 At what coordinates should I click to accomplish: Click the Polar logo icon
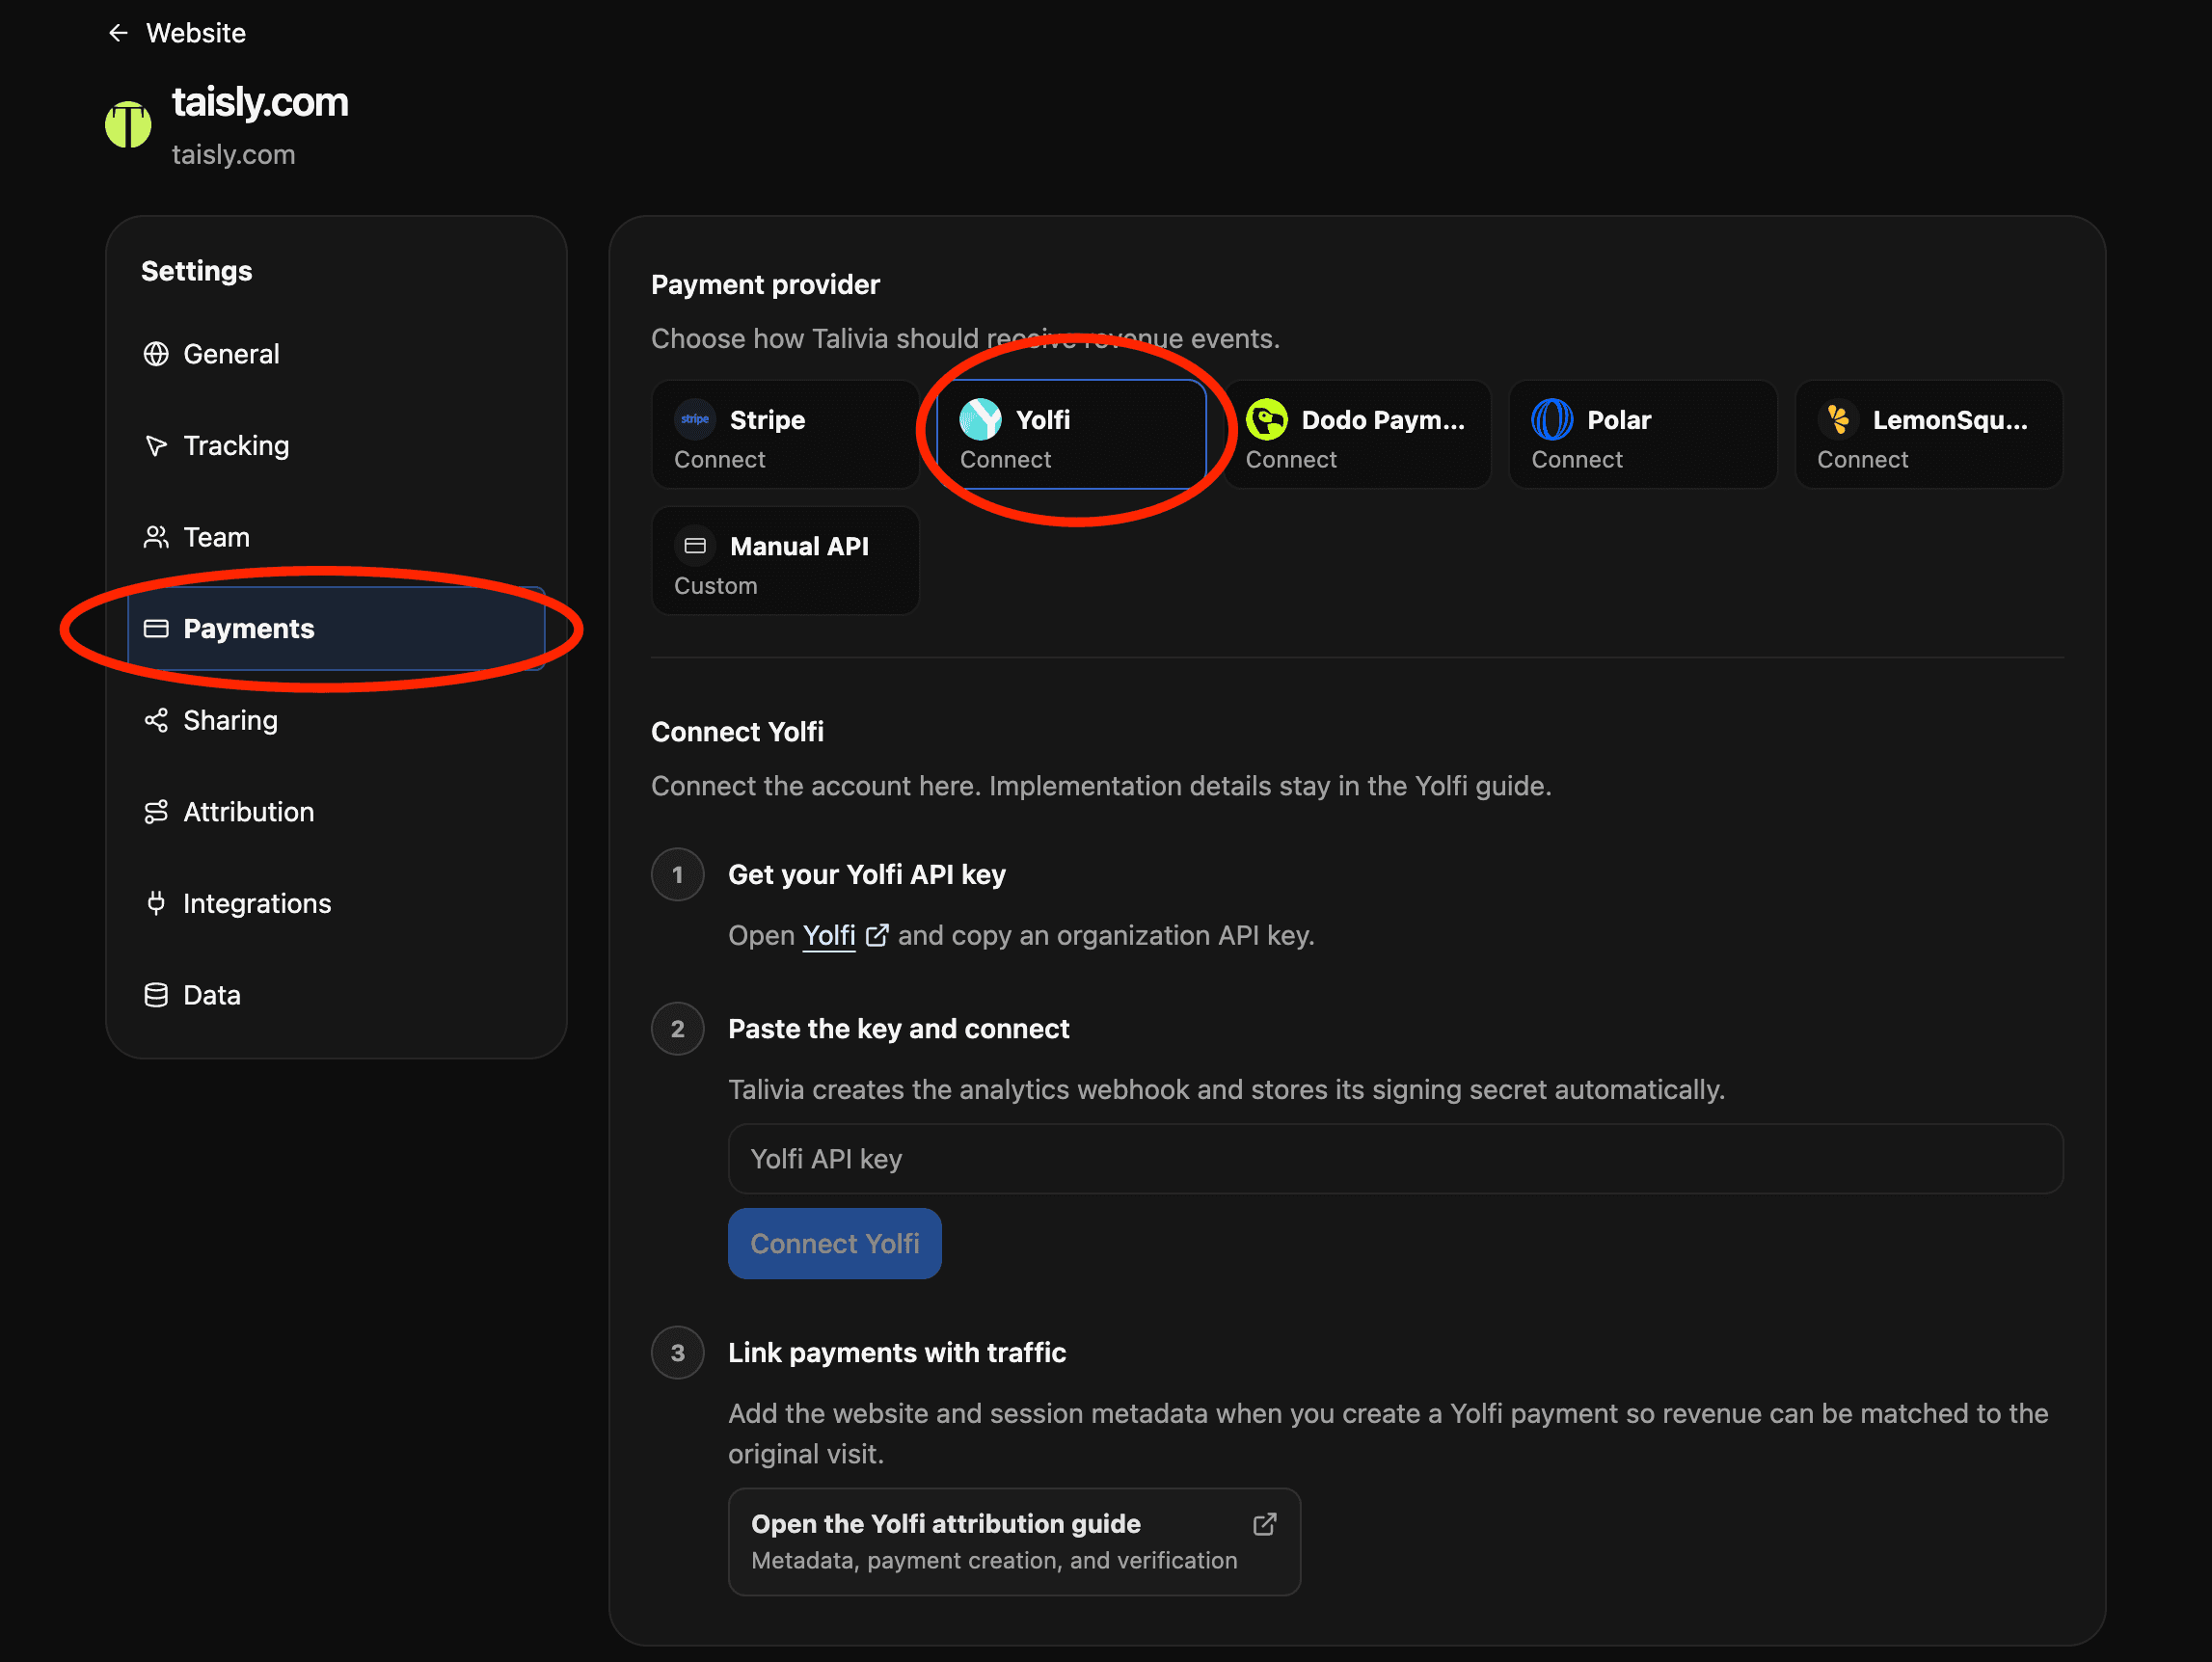click(1552, 420)
